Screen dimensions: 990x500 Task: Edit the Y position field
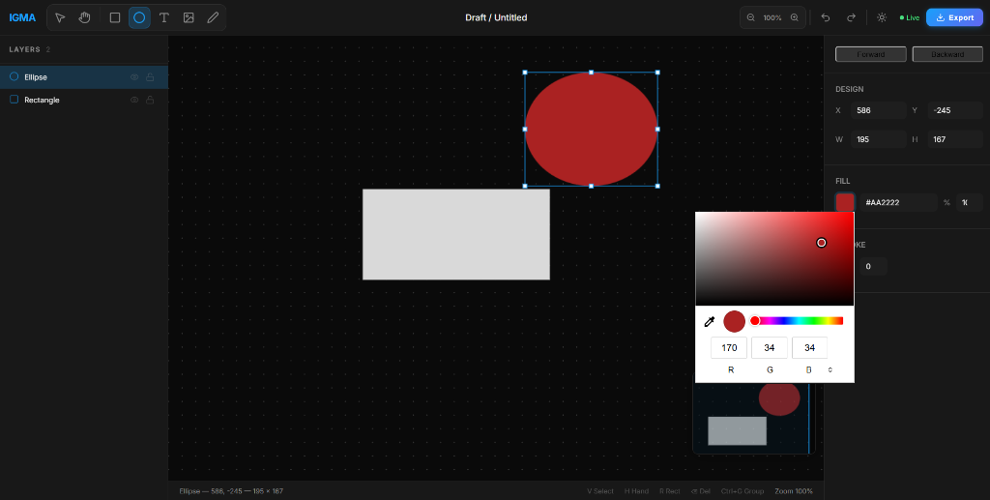tap(955, 110)
